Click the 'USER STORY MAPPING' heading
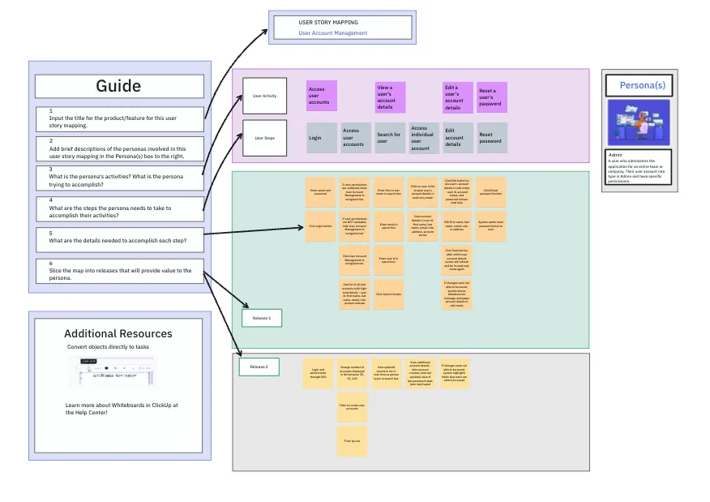This screenshot has height=502, width=710. coord(328,22)
